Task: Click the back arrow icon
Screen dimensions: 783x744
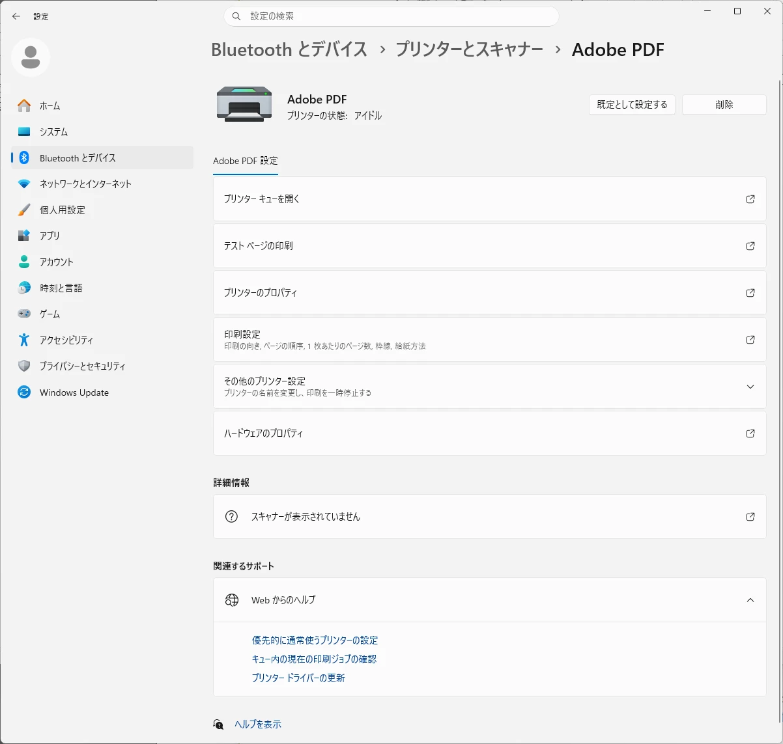Action: tap(16, 16)
